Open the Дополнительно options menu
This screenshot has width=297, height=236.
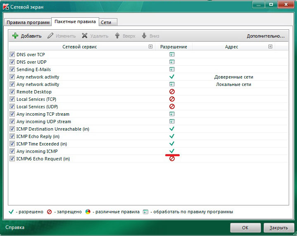tap(266, 36)
